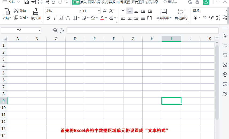Click the Print icon

[40, 2]
